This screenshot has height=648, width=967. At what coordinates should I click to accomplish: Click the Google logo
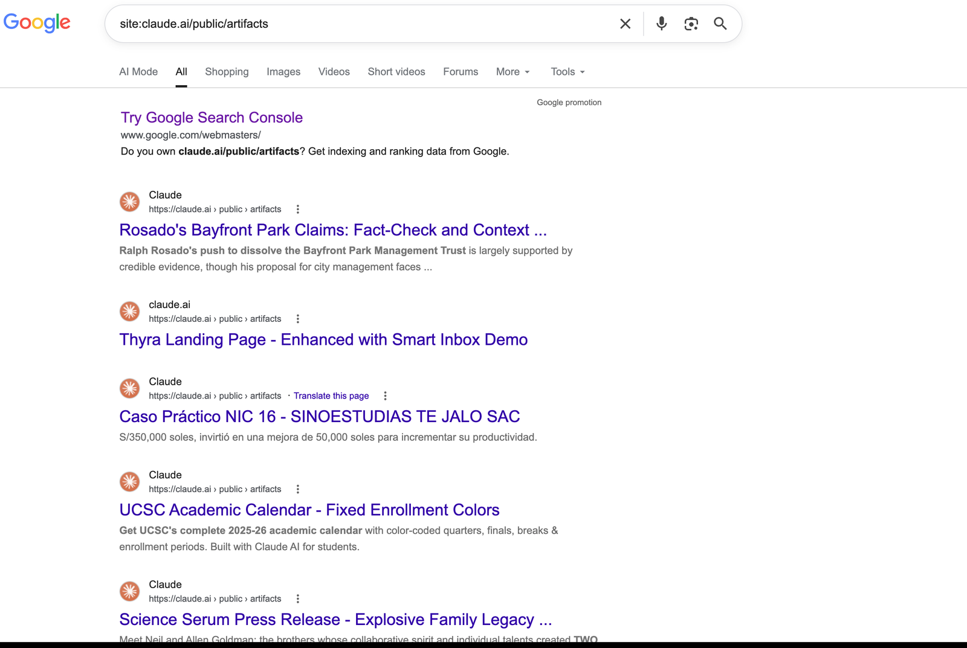tap(37, 22)
